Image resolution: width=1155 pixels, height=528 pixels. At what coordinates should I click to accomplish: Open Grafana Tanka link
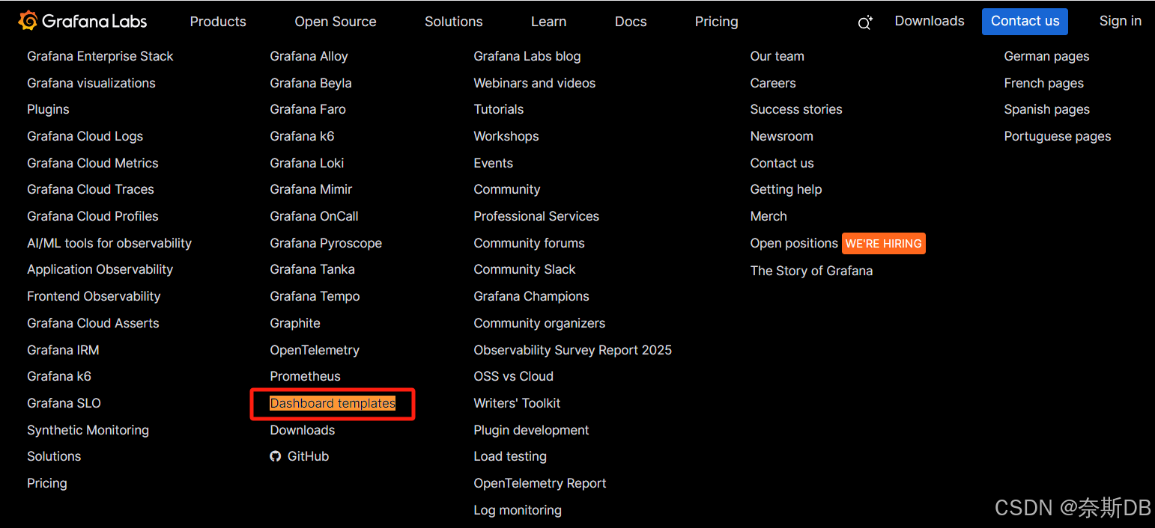click(312, 269)
